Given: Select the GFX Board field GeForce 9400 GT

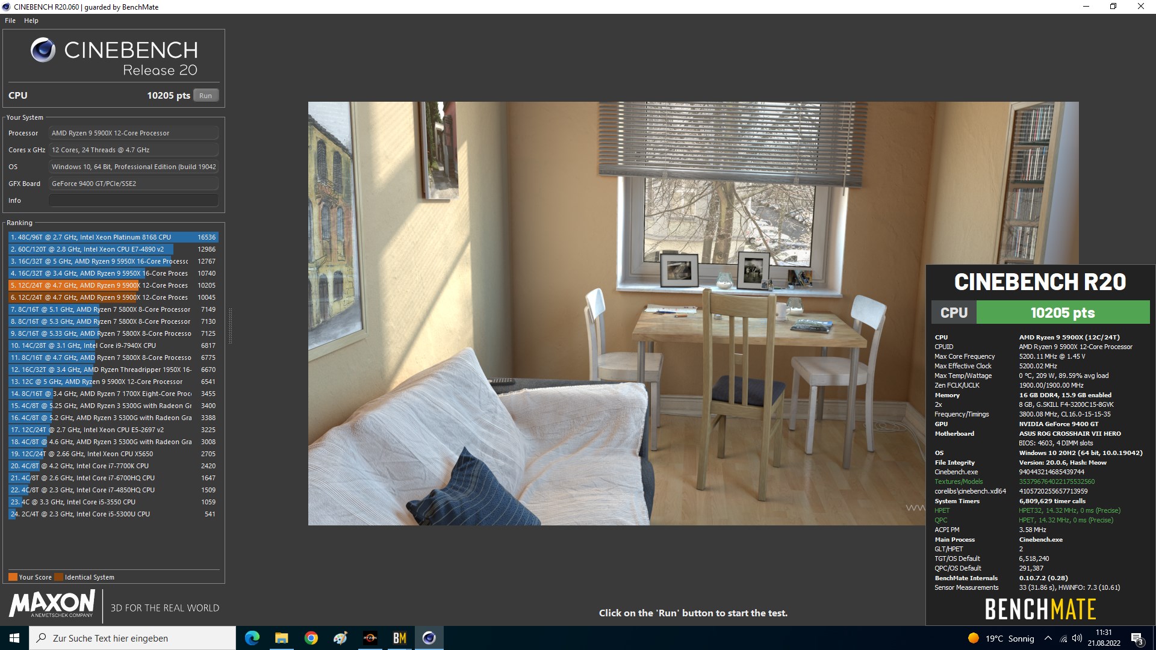Looking at the screenshot, I should [134, 184].
